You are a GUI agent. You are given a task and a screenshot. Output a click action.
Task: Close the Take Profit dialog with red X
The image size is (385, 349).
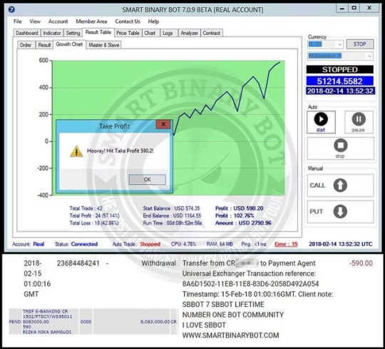163,125
